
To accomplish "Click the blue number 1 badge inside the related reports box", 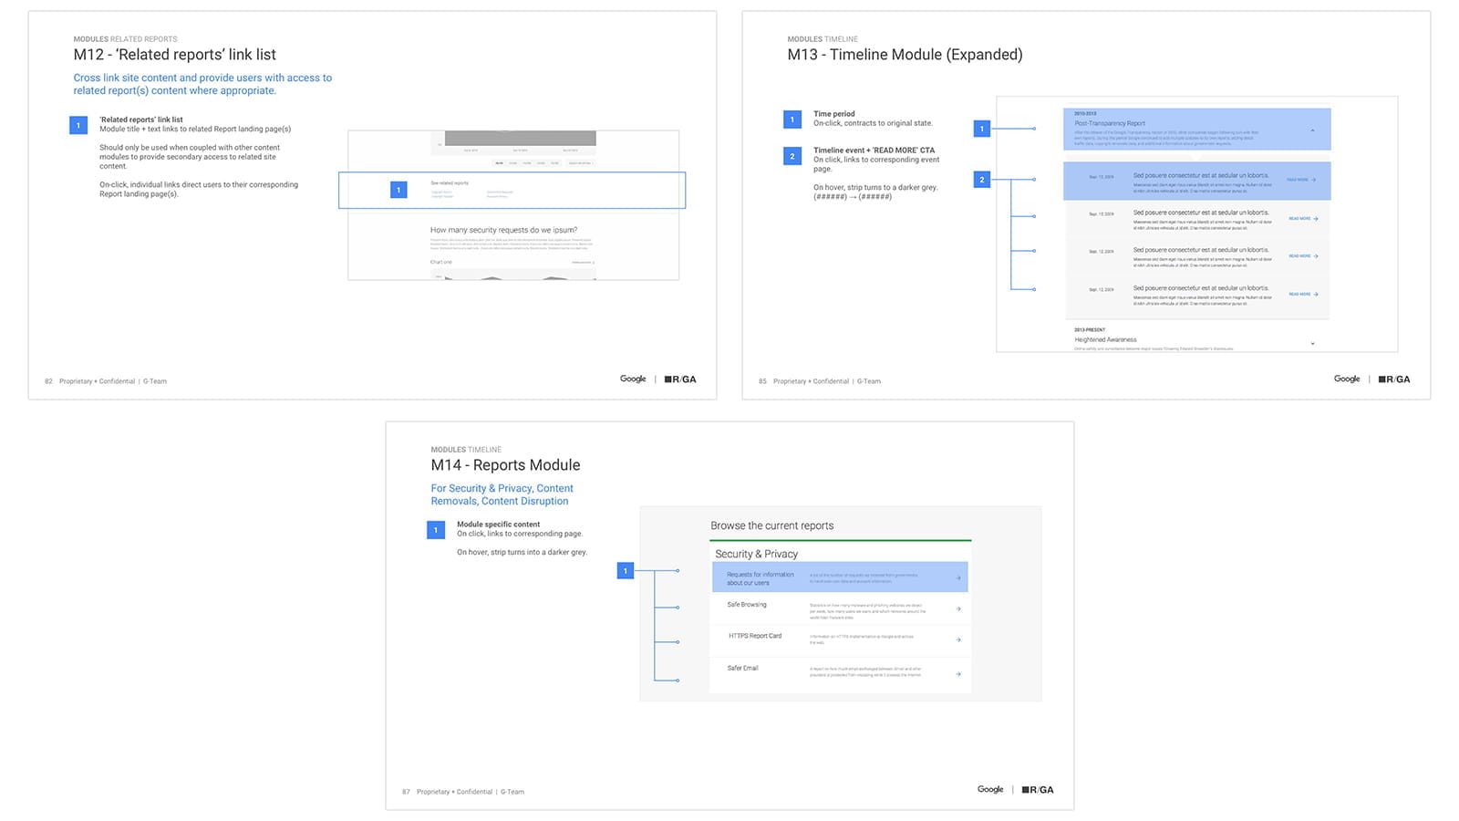I will tap(398, 190).
